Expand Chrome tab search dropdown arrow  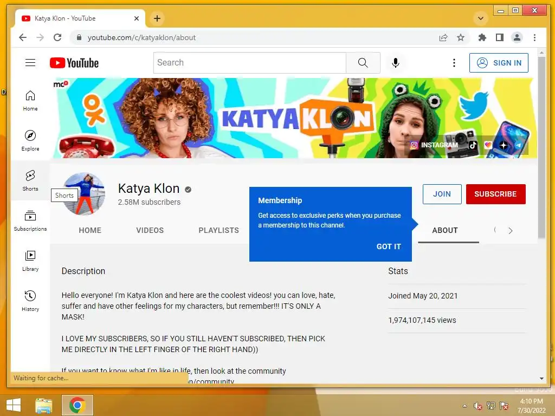click(481, 18)
